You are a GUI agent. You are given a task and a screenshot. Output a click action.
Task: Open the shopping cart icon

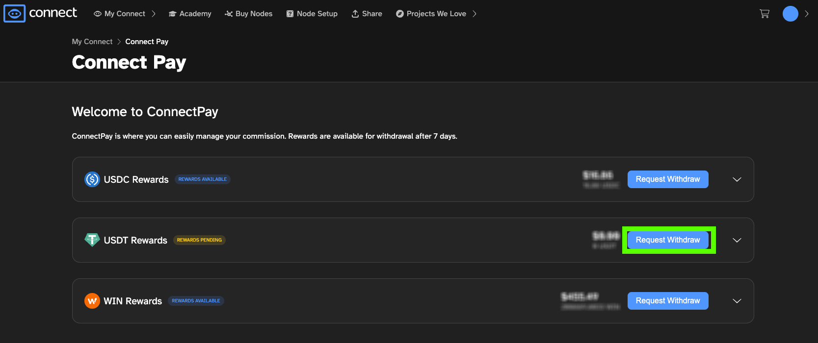coord(765,14)
